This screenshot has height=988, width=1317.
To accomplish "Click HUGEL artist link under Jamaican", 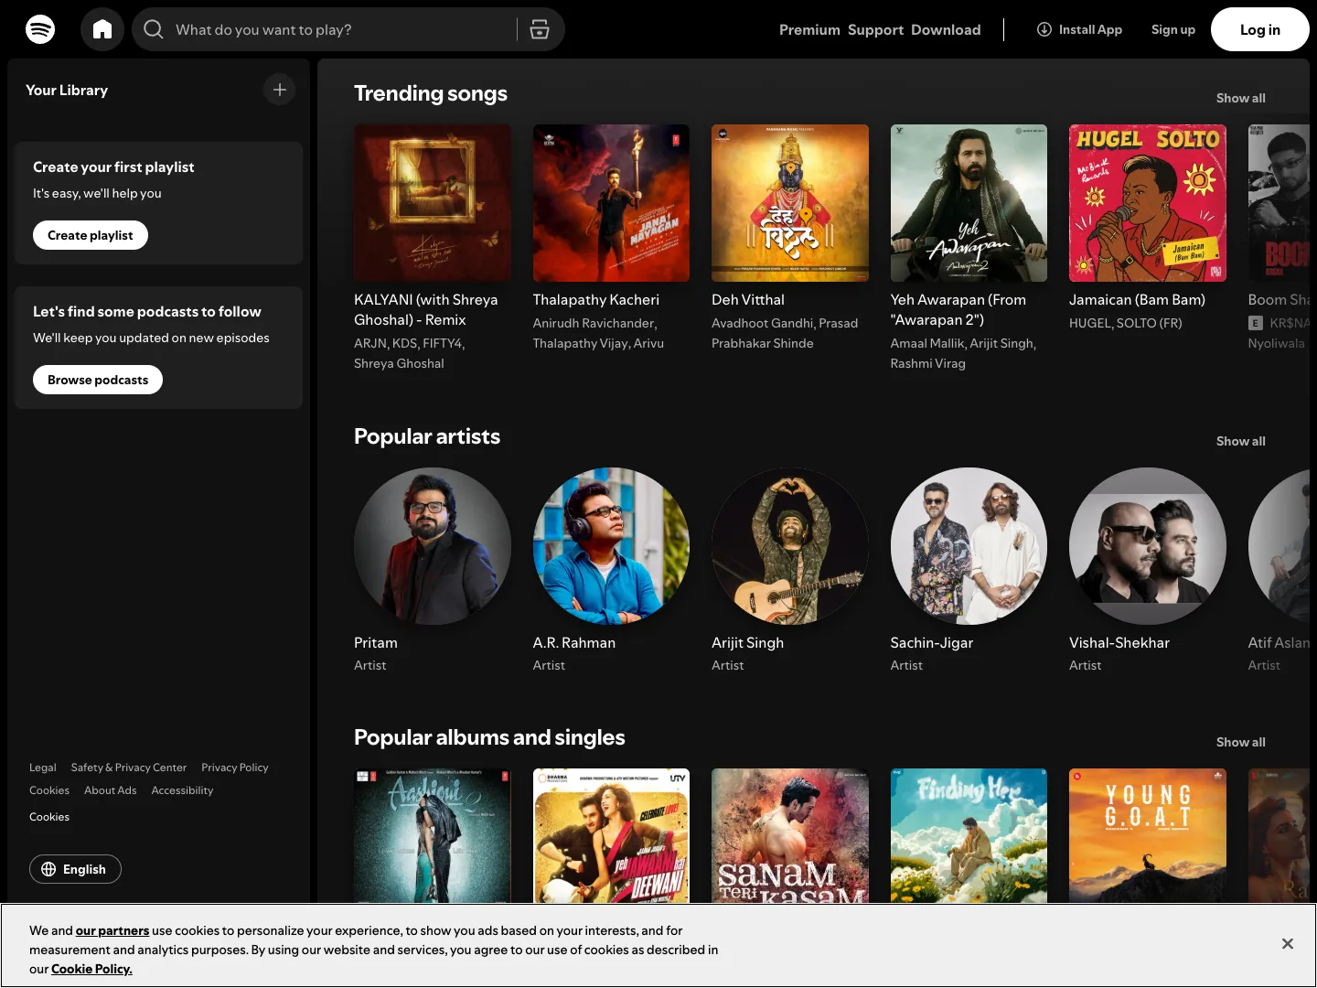I will [x=1090, y=323].
